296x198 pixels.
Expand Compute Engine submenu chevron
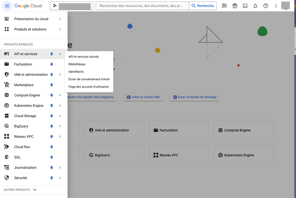click(60, 95)
